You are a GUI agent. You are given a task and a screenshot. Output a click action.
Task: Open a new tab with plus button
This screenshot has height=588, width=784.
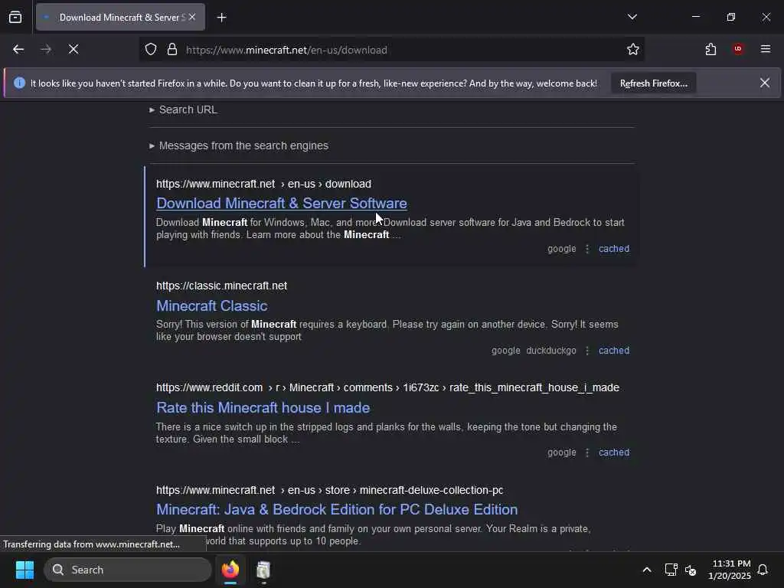(221, 18)
